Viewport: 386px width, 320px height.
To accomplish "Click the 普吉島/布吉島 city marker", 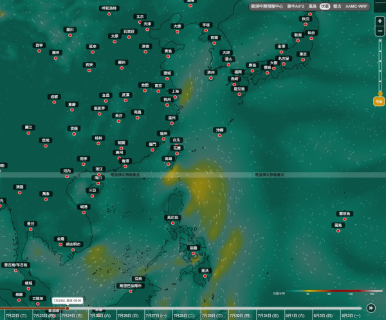I will coord(15,271).
